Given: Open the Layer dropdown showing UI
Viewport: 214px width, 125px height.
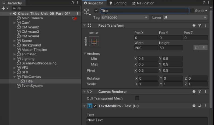Looking at the screenshot, I should pos(185,17).
